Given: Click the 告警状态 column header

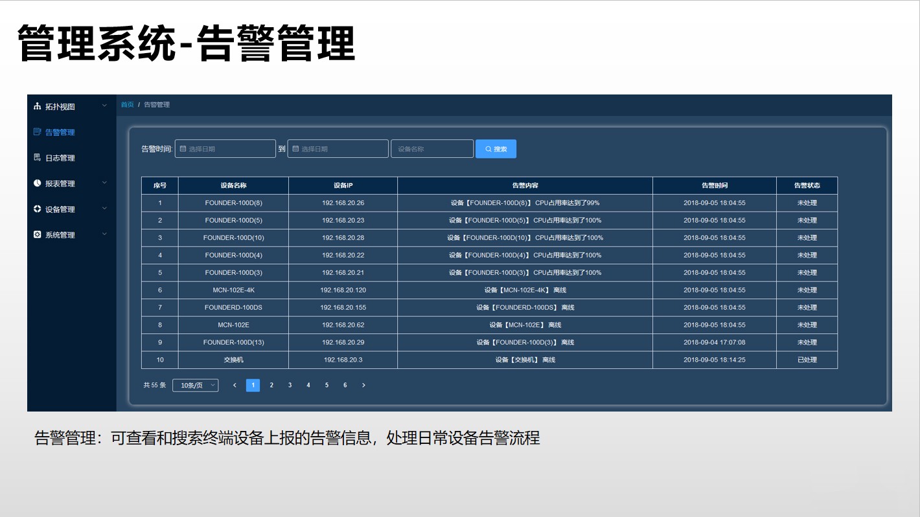Looking at the screenshot, I should (x=807, y=186).
